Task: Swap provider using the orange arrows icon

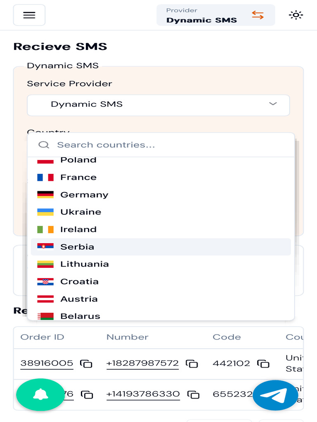Action: (258, 15)
